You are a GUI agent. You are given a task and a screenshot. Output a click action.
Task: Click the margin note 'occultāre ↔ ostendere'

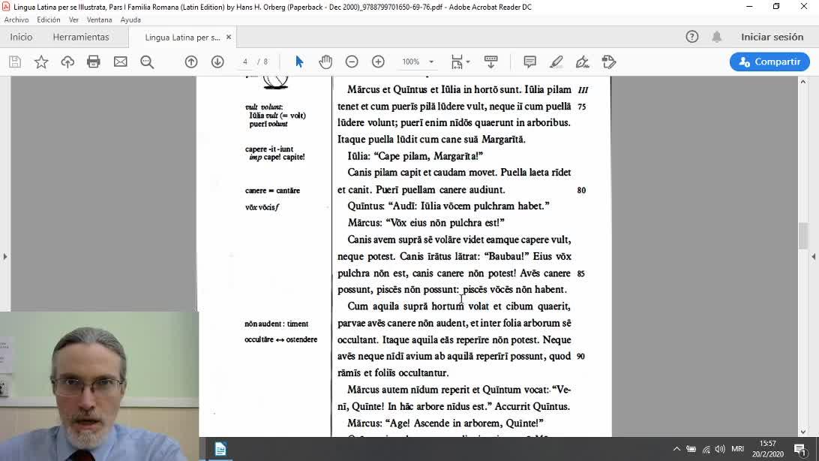coord(281,339)
